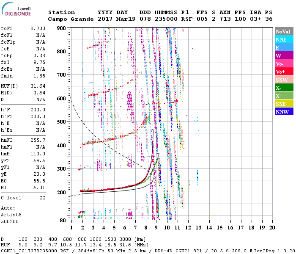Screen dimensions: 296x254
Task: Click the yF2 value 69.6
Action: coord(39,160)
